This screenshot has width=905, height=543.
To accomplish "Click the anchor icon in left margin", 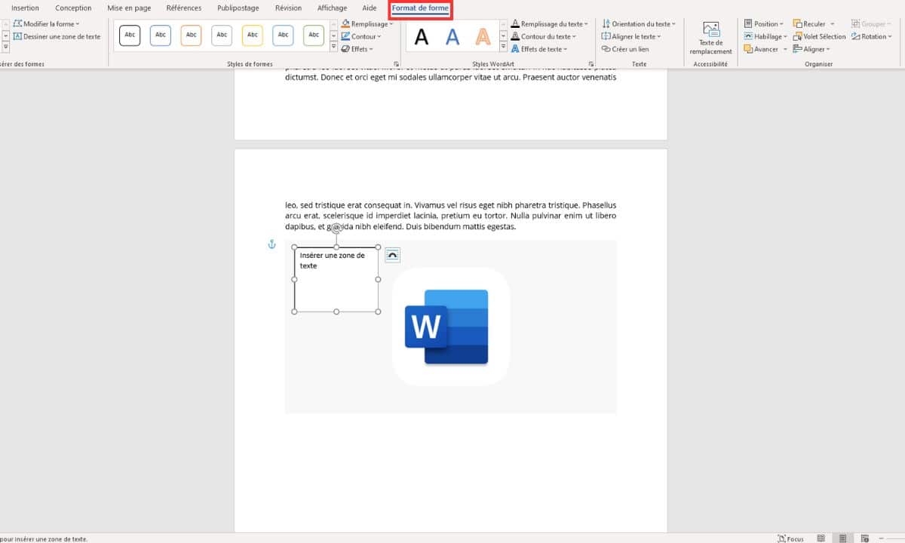I will coord(272,244).
